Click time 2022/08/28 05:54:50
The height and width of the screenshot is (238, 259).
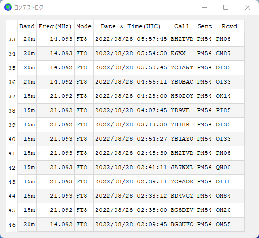(x=131, y=53)
